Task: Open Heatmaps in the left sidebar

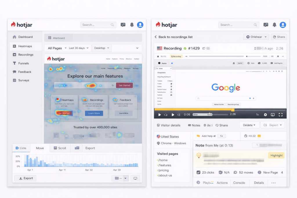Action: pyautogui.click(x=25, y=46)
